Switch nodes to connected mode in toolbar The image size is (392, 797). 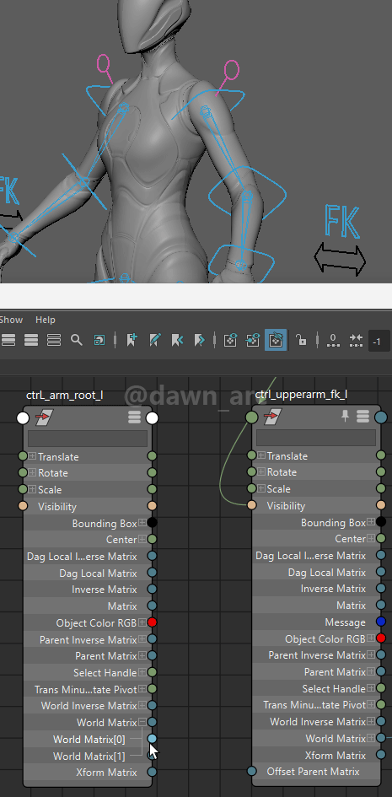click(31, 340)
